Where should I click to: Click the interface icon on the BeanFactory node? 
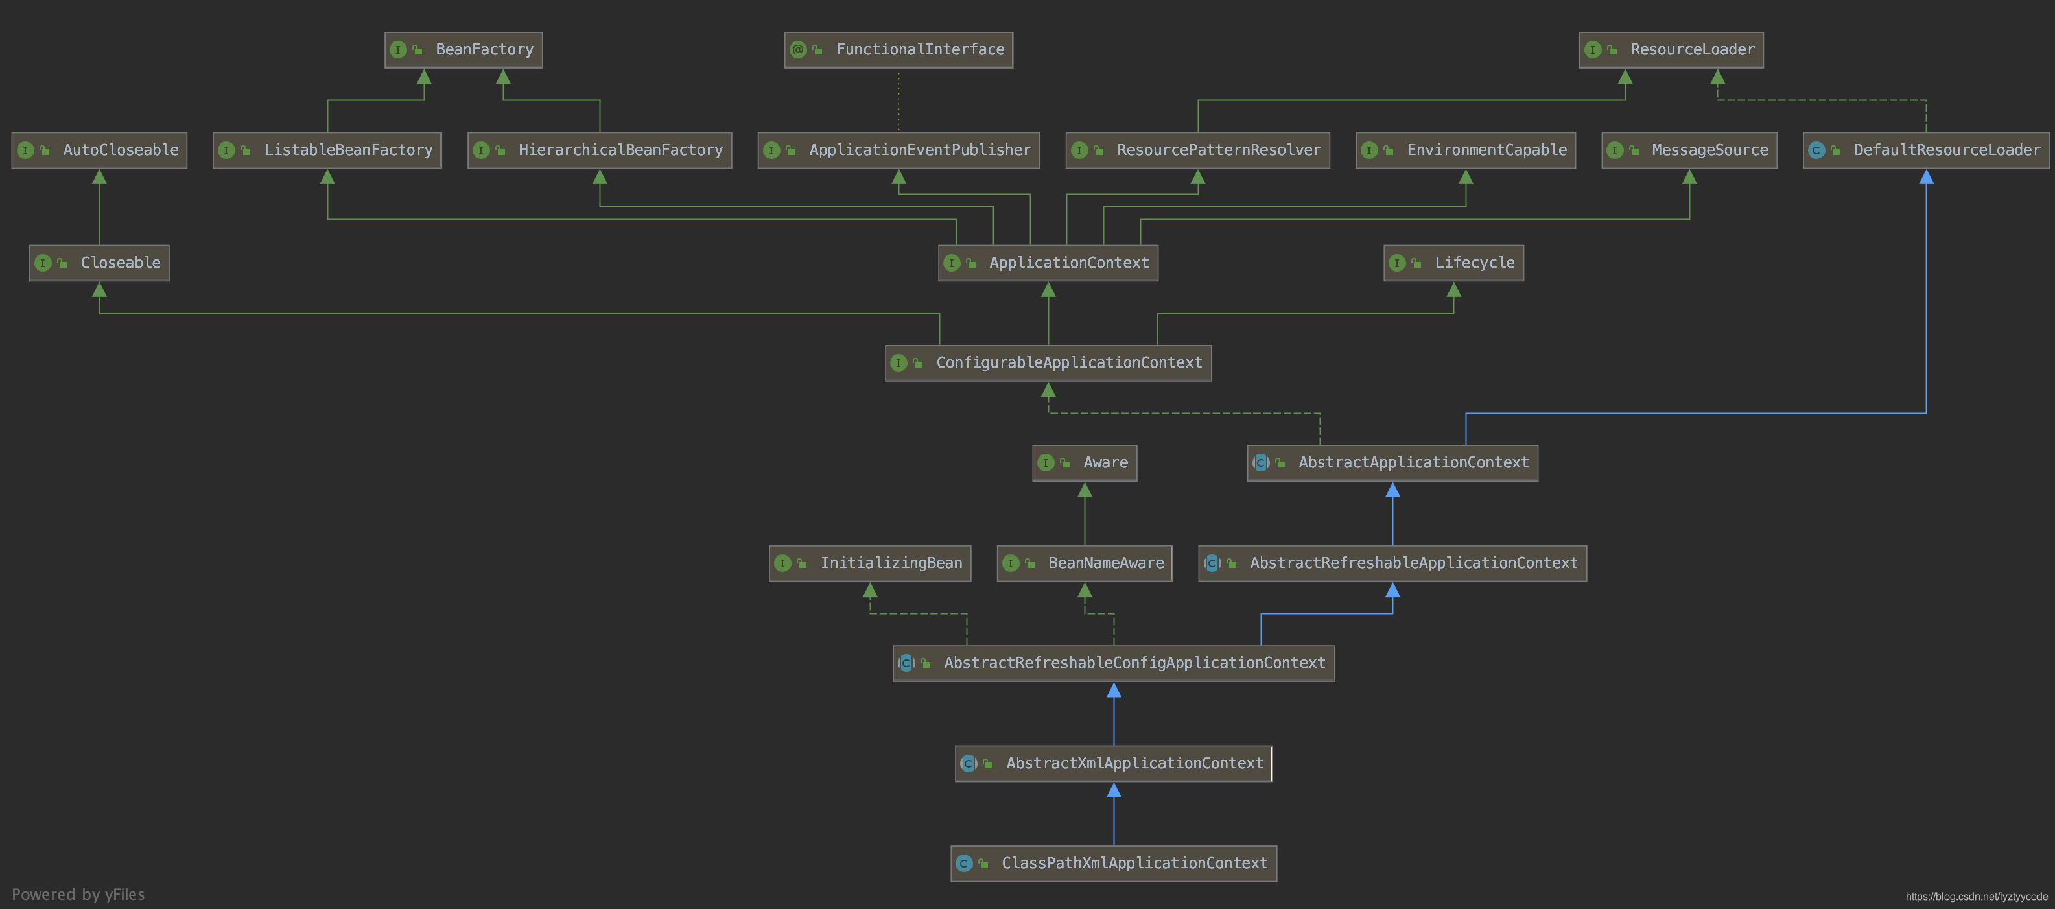click(398, 49)
